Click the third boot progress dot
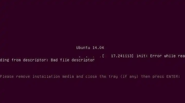Image resolution: width=185 pixels, height=103 pixels. click(x=94, y=57)
